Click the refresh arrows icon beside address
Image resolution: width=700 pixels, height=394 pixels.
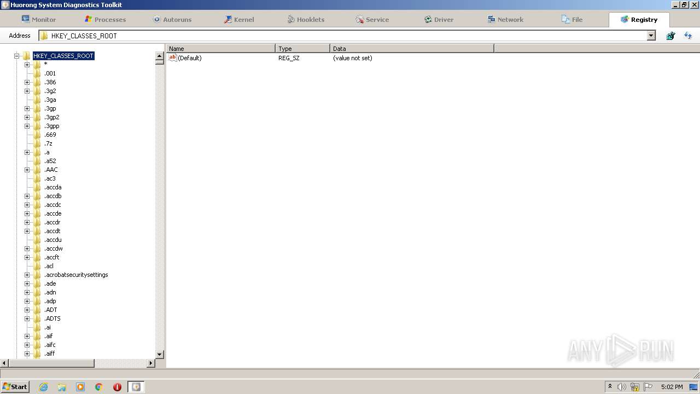pos(688,36)
